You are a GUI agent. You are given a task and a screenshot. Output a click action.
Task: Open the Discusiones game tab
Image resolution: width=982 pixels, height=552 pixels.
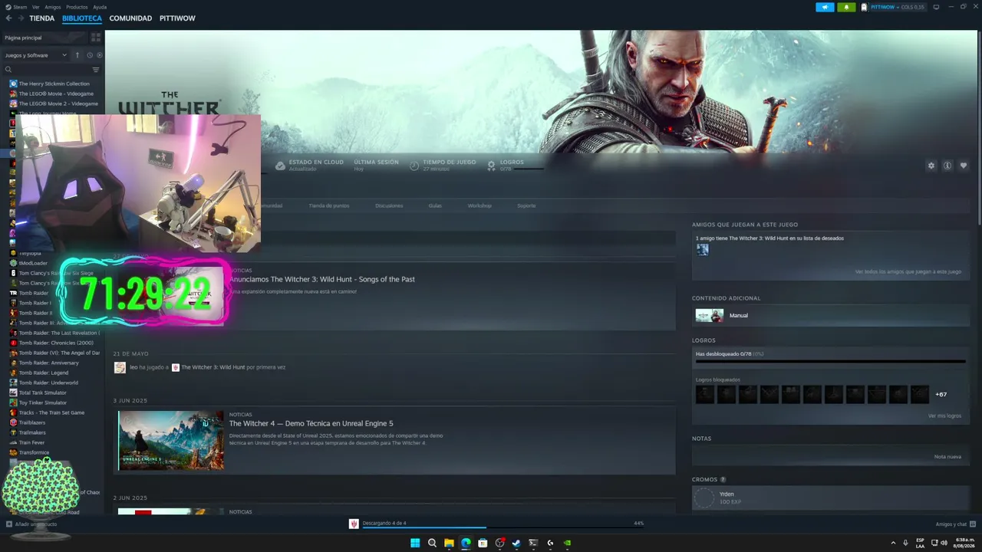tap(389, 205)
